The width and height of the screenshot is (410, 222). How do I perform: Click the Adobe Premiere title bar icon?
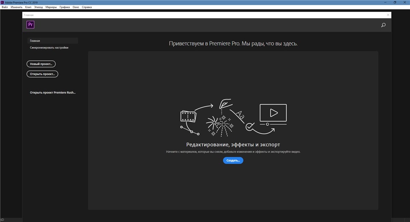[x=3, y=3]
